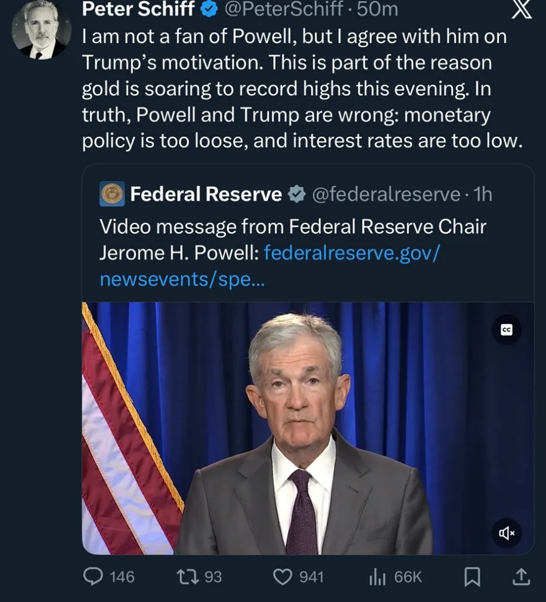
Task: Click Federal Reserve's verified badge
Action: (x=297, y=194)
